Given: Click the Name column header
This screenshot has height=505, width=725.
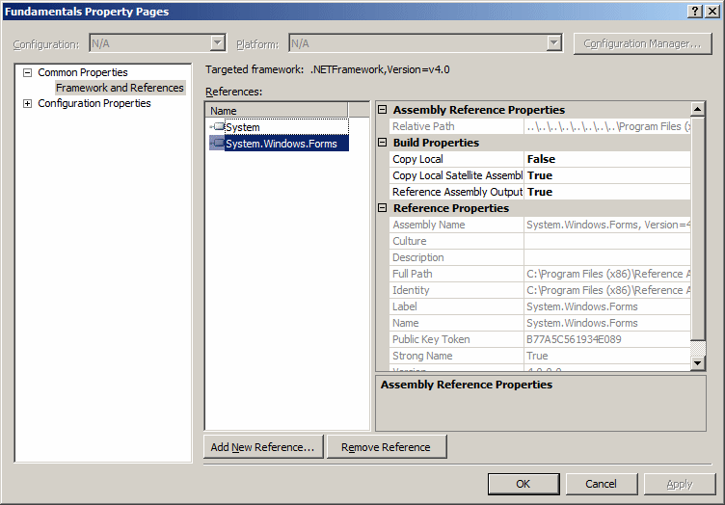Looking at the screenshot, I should point(278,111).
